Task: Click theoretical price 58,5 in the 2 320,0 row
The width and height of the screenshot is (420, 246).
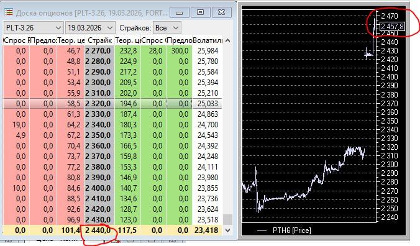Action: point(74,104)
